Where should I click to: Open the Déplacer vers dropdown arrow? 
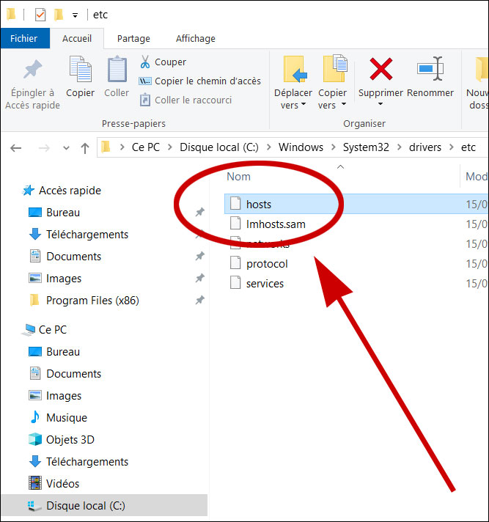coord(304,104)
